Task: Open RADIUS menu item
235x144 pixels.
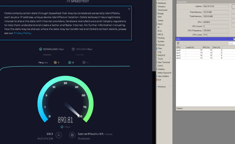Action: coord(161,55)
